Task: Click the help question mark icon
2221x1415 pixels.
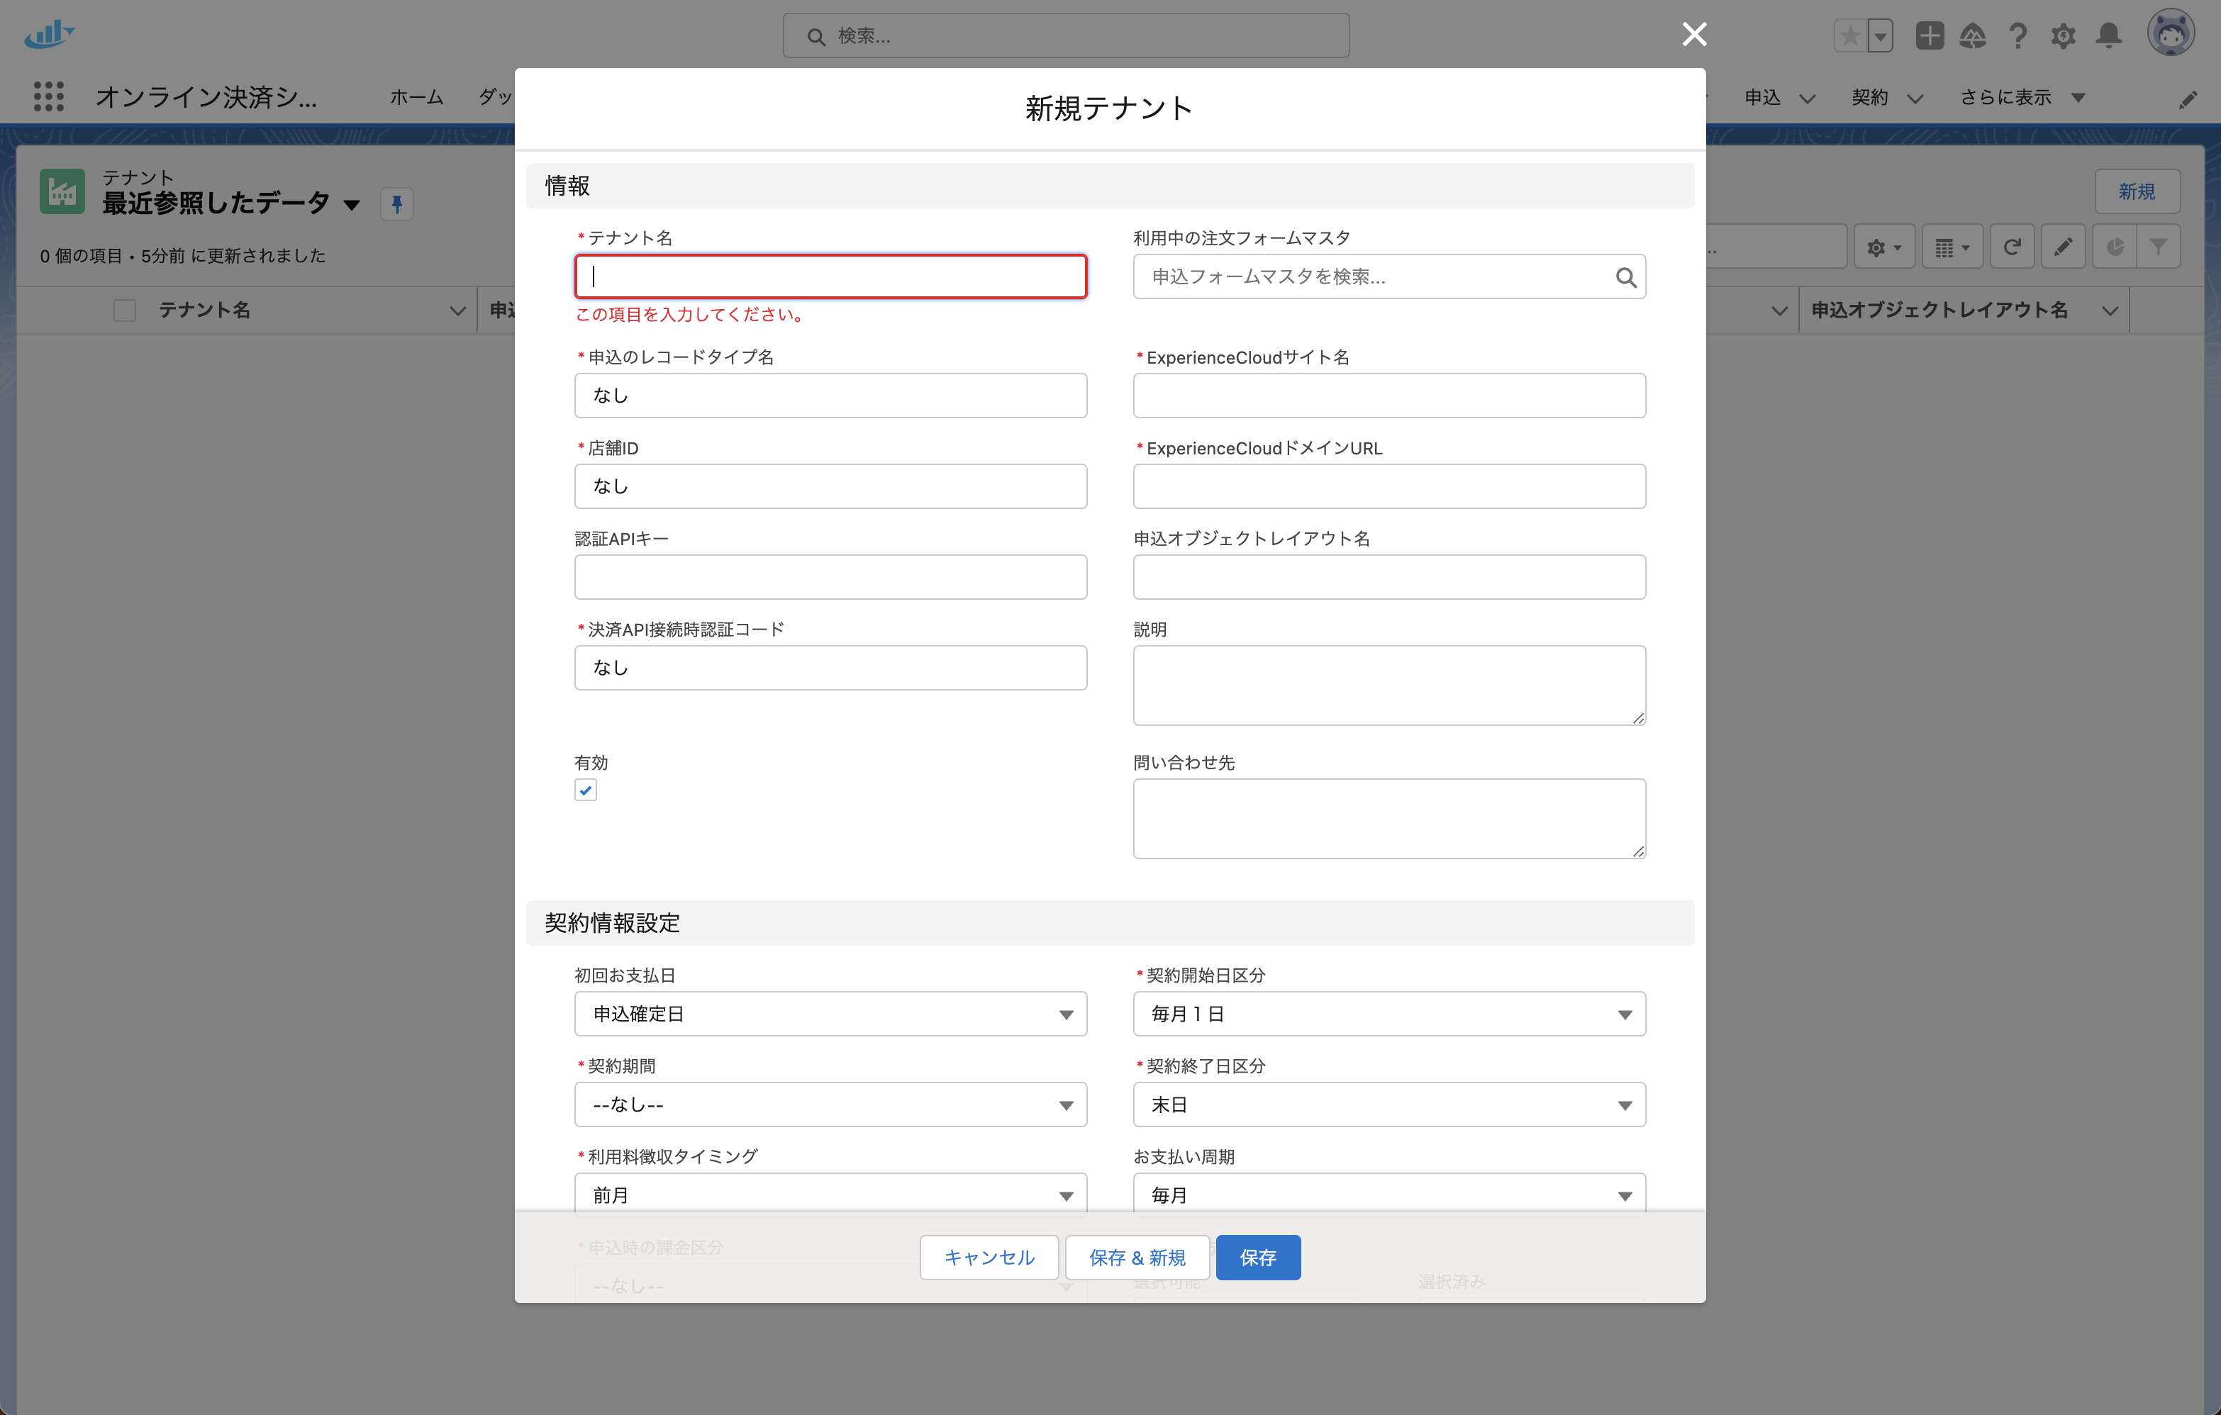Action: (x=2017, y=36)
